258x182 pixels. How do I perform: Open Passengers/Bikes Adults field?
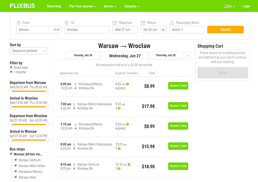pos(187,30)
